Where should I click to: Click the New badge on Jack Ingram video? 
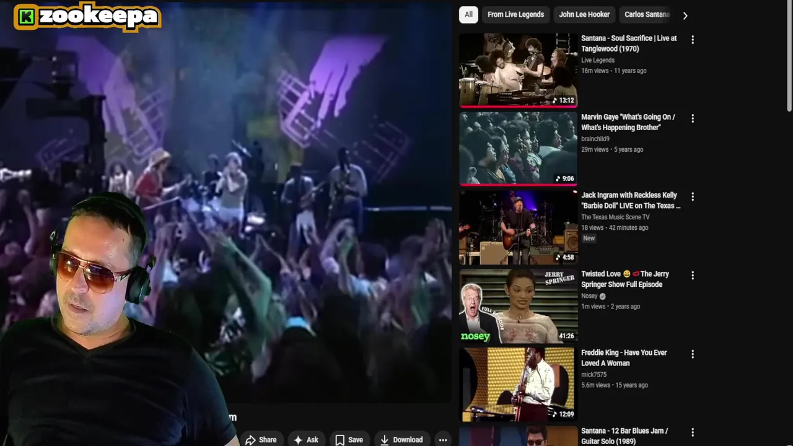coord(589,238)
